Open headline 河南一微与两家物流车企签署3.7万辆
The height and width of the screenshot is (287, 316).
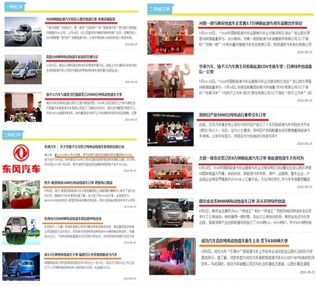point(251,23)
